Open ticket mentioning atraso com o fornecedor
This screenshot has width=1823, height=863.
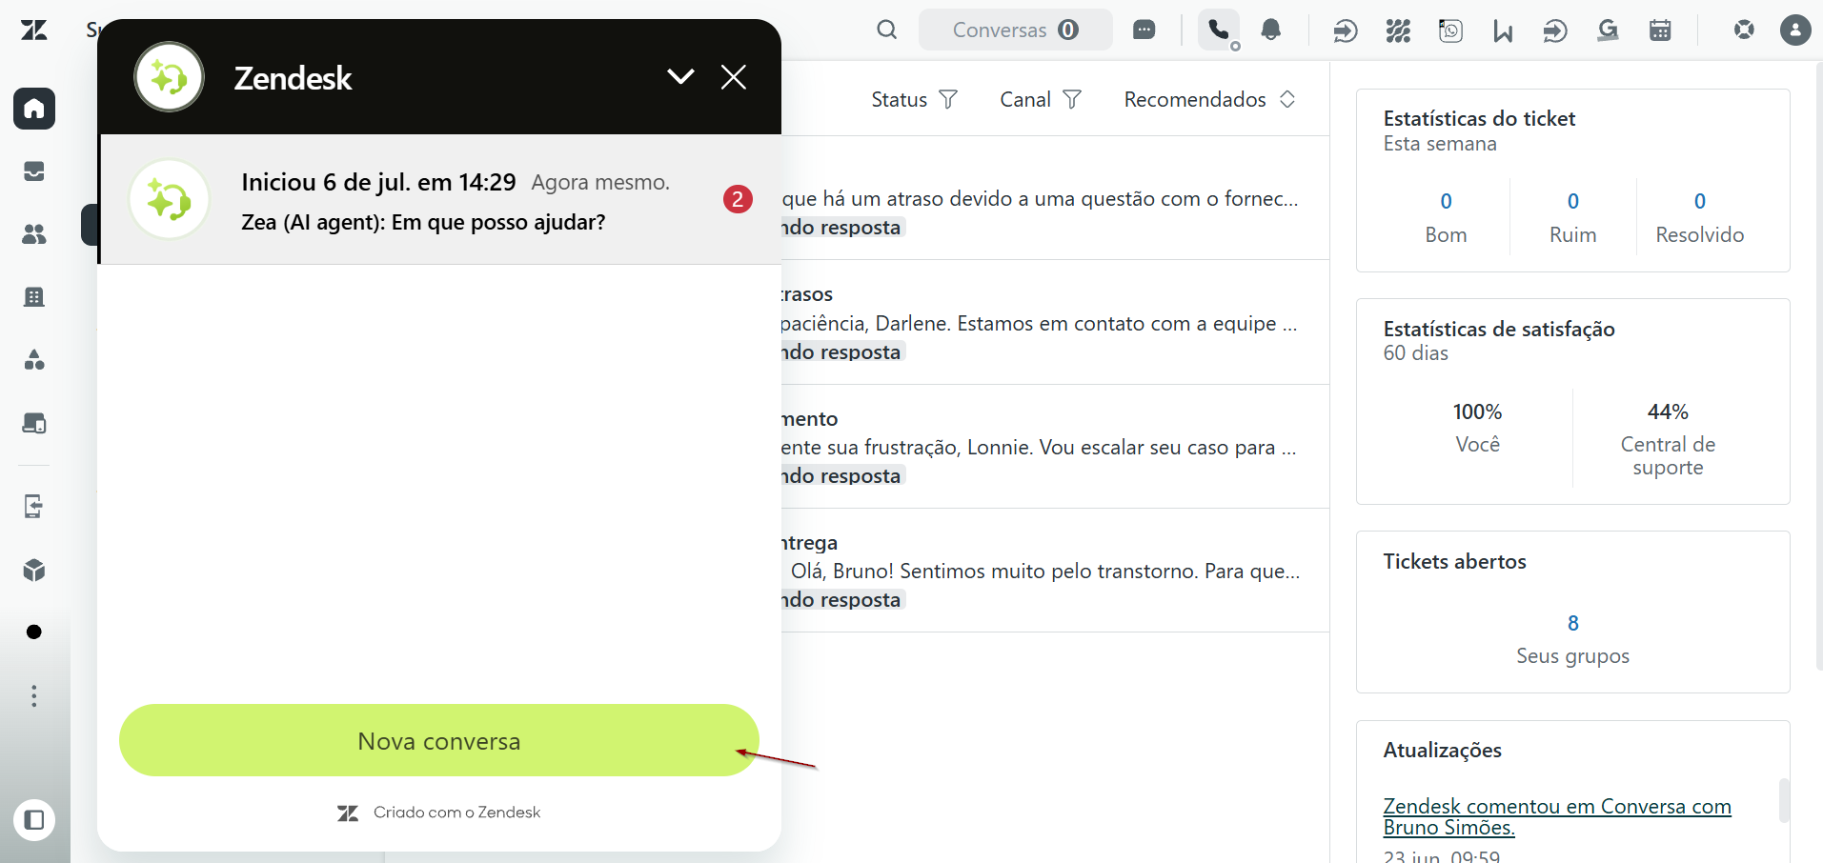tap(1055, 198)
